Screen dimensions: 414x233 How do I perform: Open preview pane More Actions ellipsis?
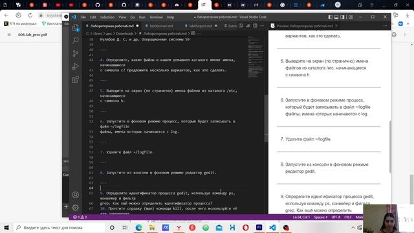point(385,26)
